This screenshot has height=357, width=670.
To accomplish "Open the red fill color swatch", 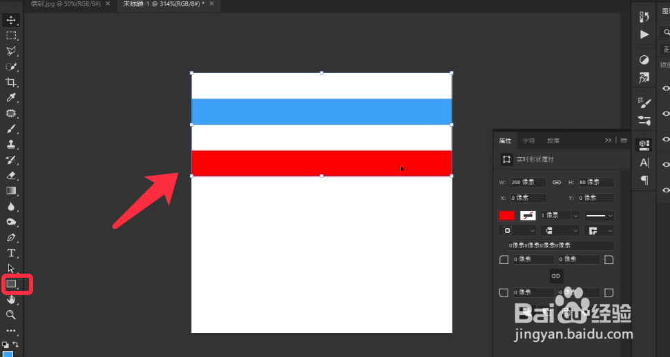I will pyautogui.click(x=506, y=216).
